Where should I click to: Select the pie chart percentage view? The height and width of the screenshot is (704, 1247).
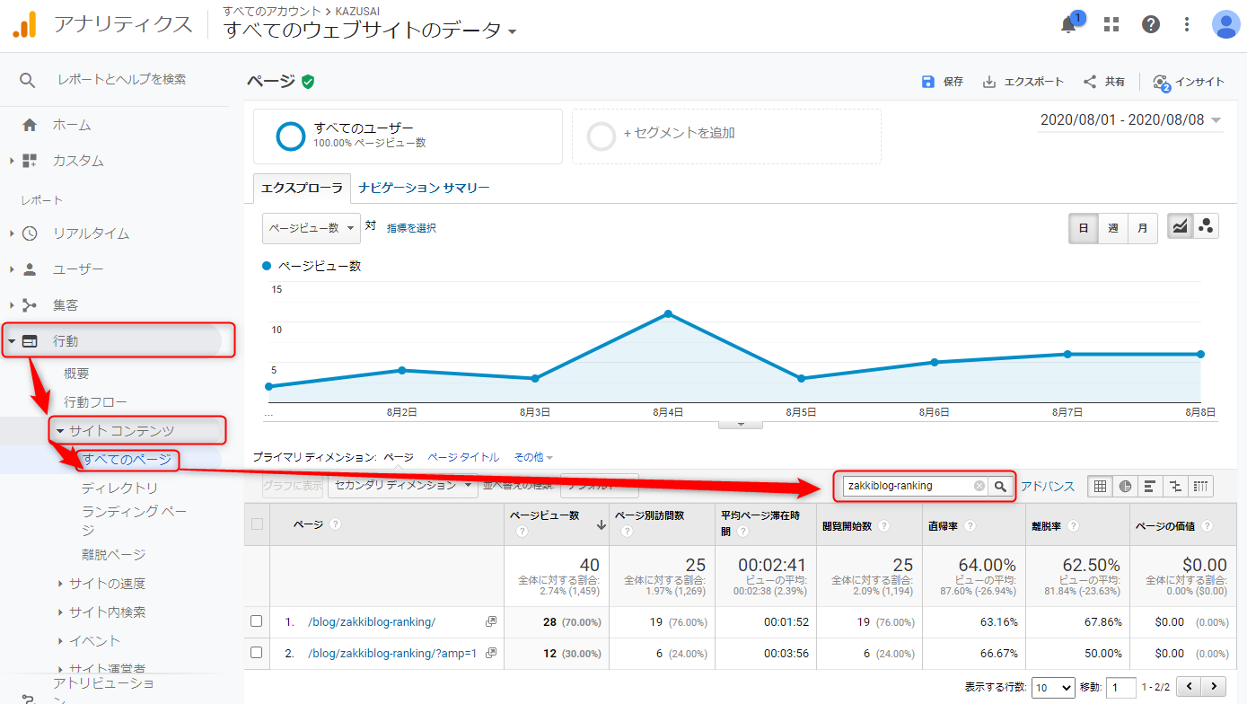pyautogui.click(x=1125, y=487)
